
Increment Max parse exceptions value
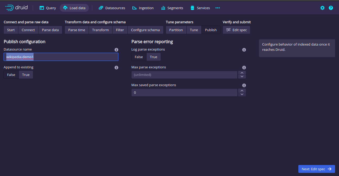(x=242, y=73)
